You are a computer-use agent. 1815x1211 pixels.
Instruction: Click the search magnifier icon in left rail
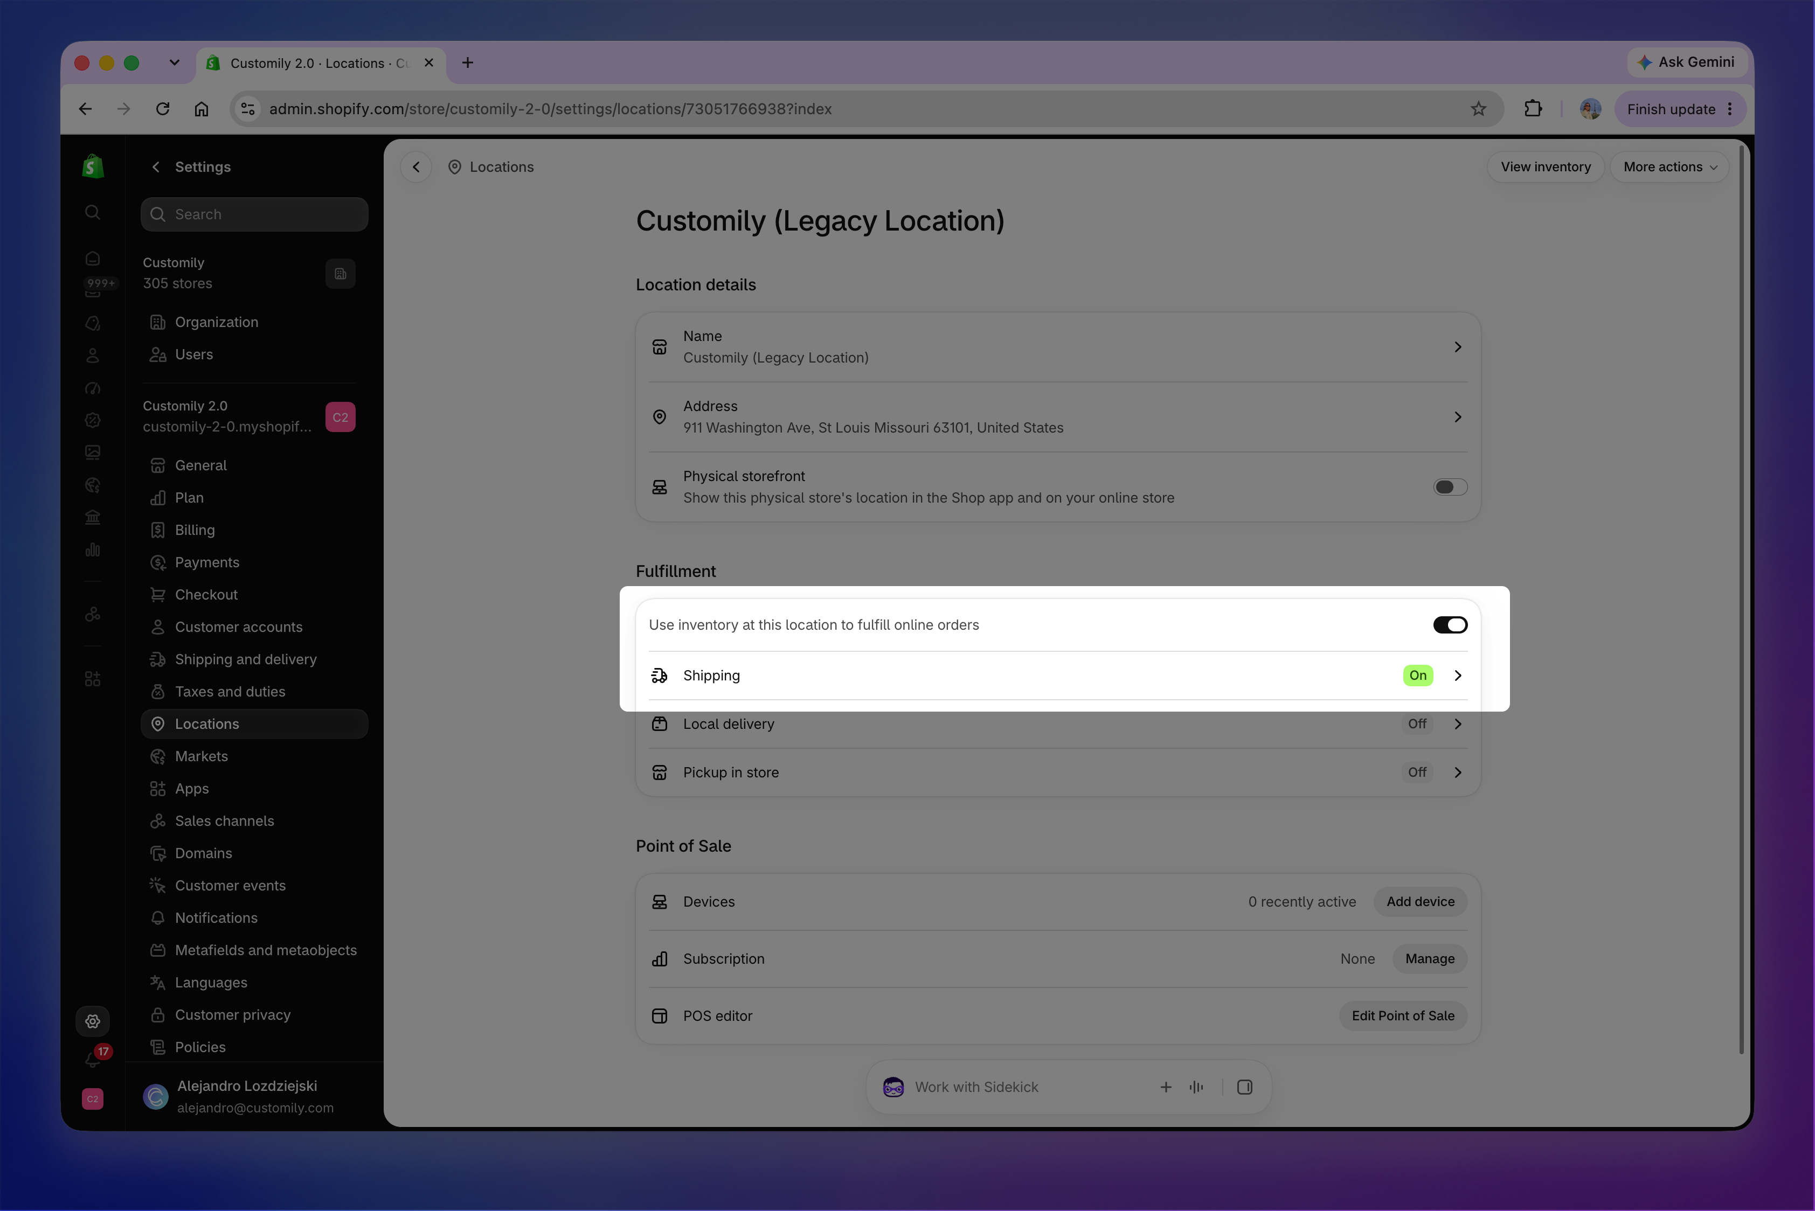(x=93, y=212)
